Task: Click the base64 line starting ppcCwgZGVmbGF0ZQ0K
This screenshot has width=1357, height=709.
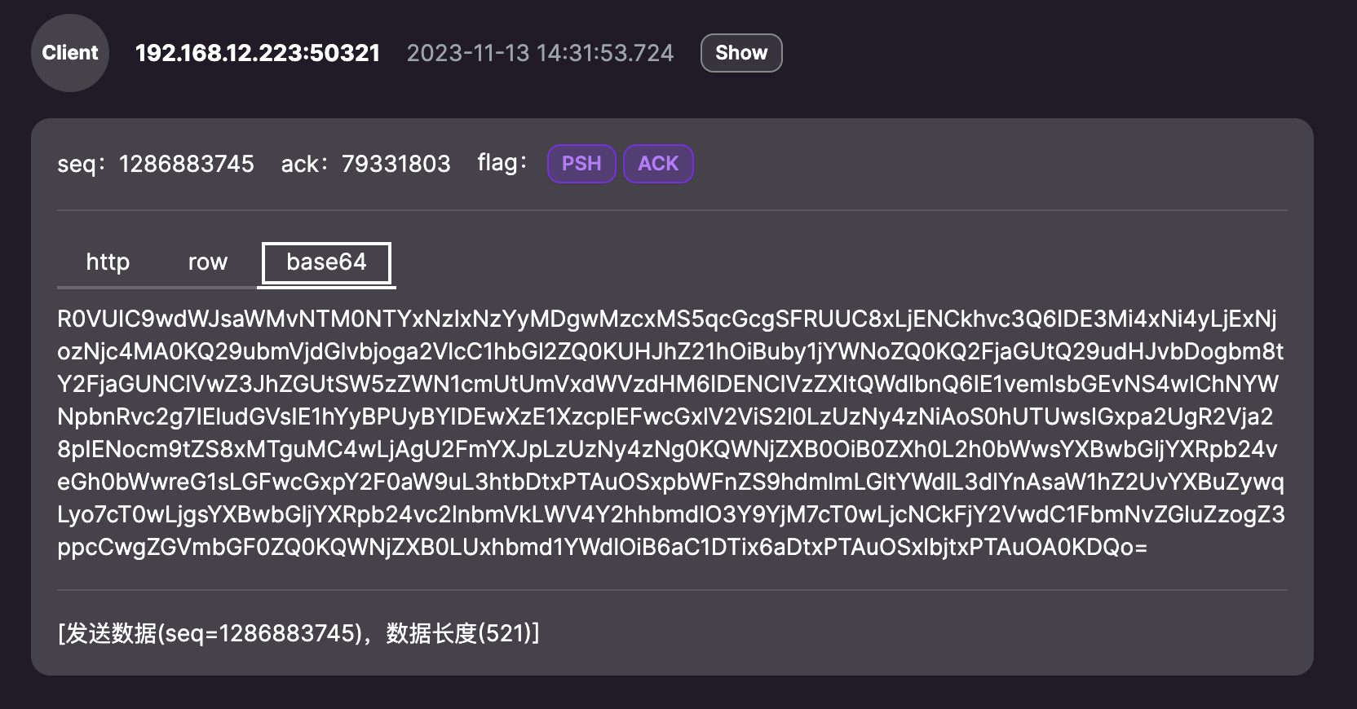Action: pos(602,547)
